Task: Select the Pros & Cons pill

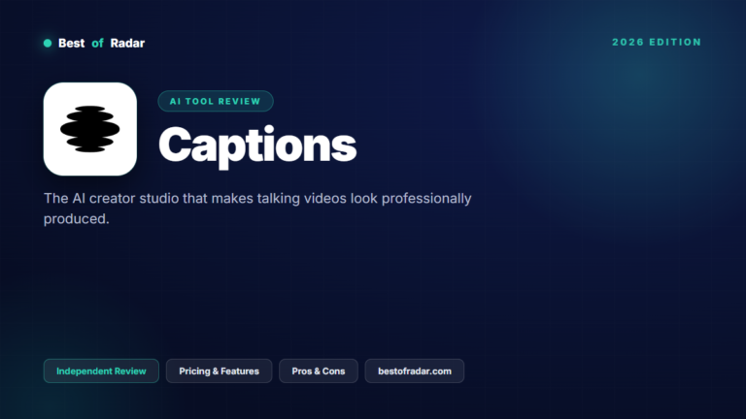Action: (319, 371)
